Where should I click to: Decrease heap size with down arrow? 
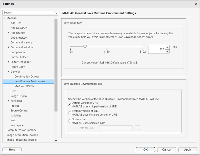coord(167,51)
